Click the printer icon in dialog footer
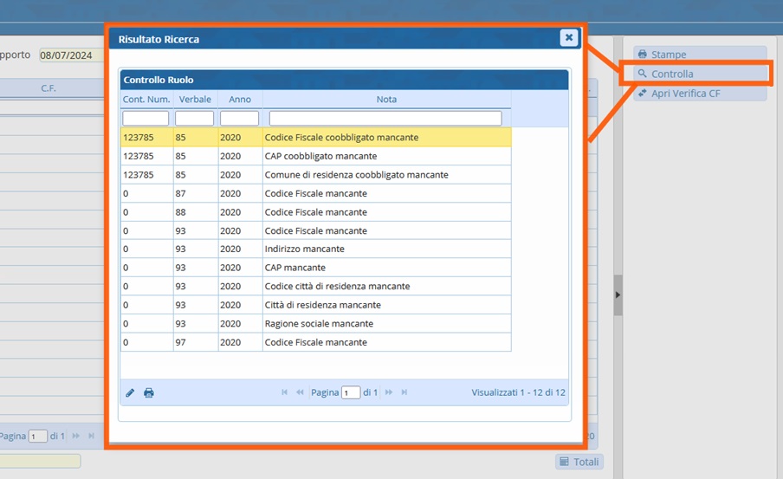The height and width of the screenshot is (479, 783). [149, 392]
